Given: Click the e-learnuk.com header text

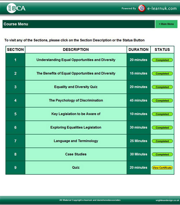Looking at the screenshot, I should (x=162, y=8).
